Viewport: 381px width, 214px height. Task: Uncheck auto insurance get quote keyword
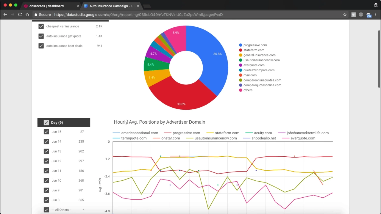click(x=41, y=36)
